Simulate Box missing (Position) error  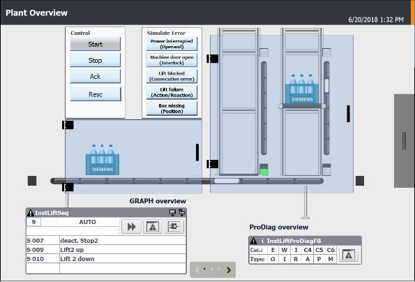coord(172,109)
